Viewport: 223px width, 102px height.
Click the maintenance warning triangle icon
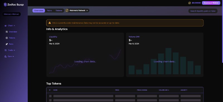[50, 23]
